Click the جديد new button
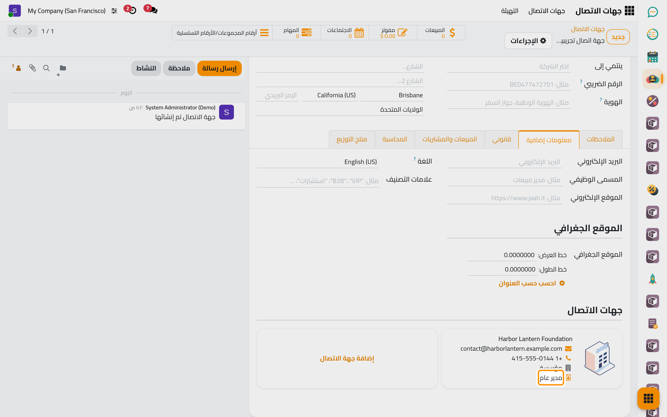667x417 pixels. [x=618, y=37]
